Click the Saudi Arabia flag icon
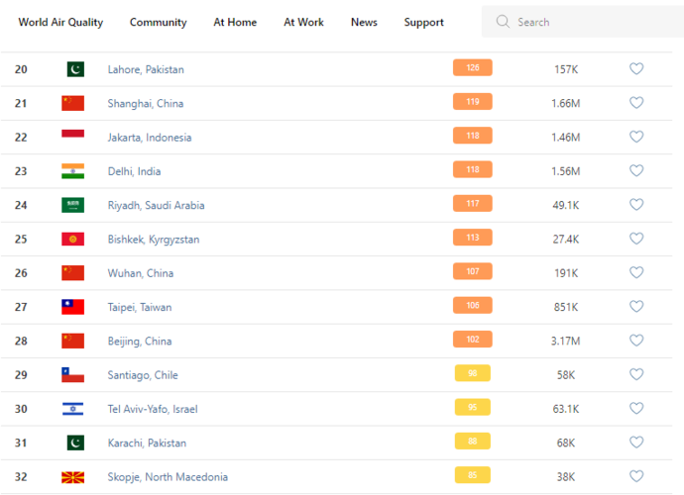 pyautogui.click(x=73, y=205)
